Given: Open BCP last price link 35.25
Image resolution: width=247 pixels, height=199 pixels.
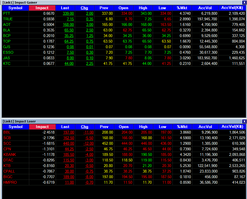Looking at the screenshot, I should 69,36.
